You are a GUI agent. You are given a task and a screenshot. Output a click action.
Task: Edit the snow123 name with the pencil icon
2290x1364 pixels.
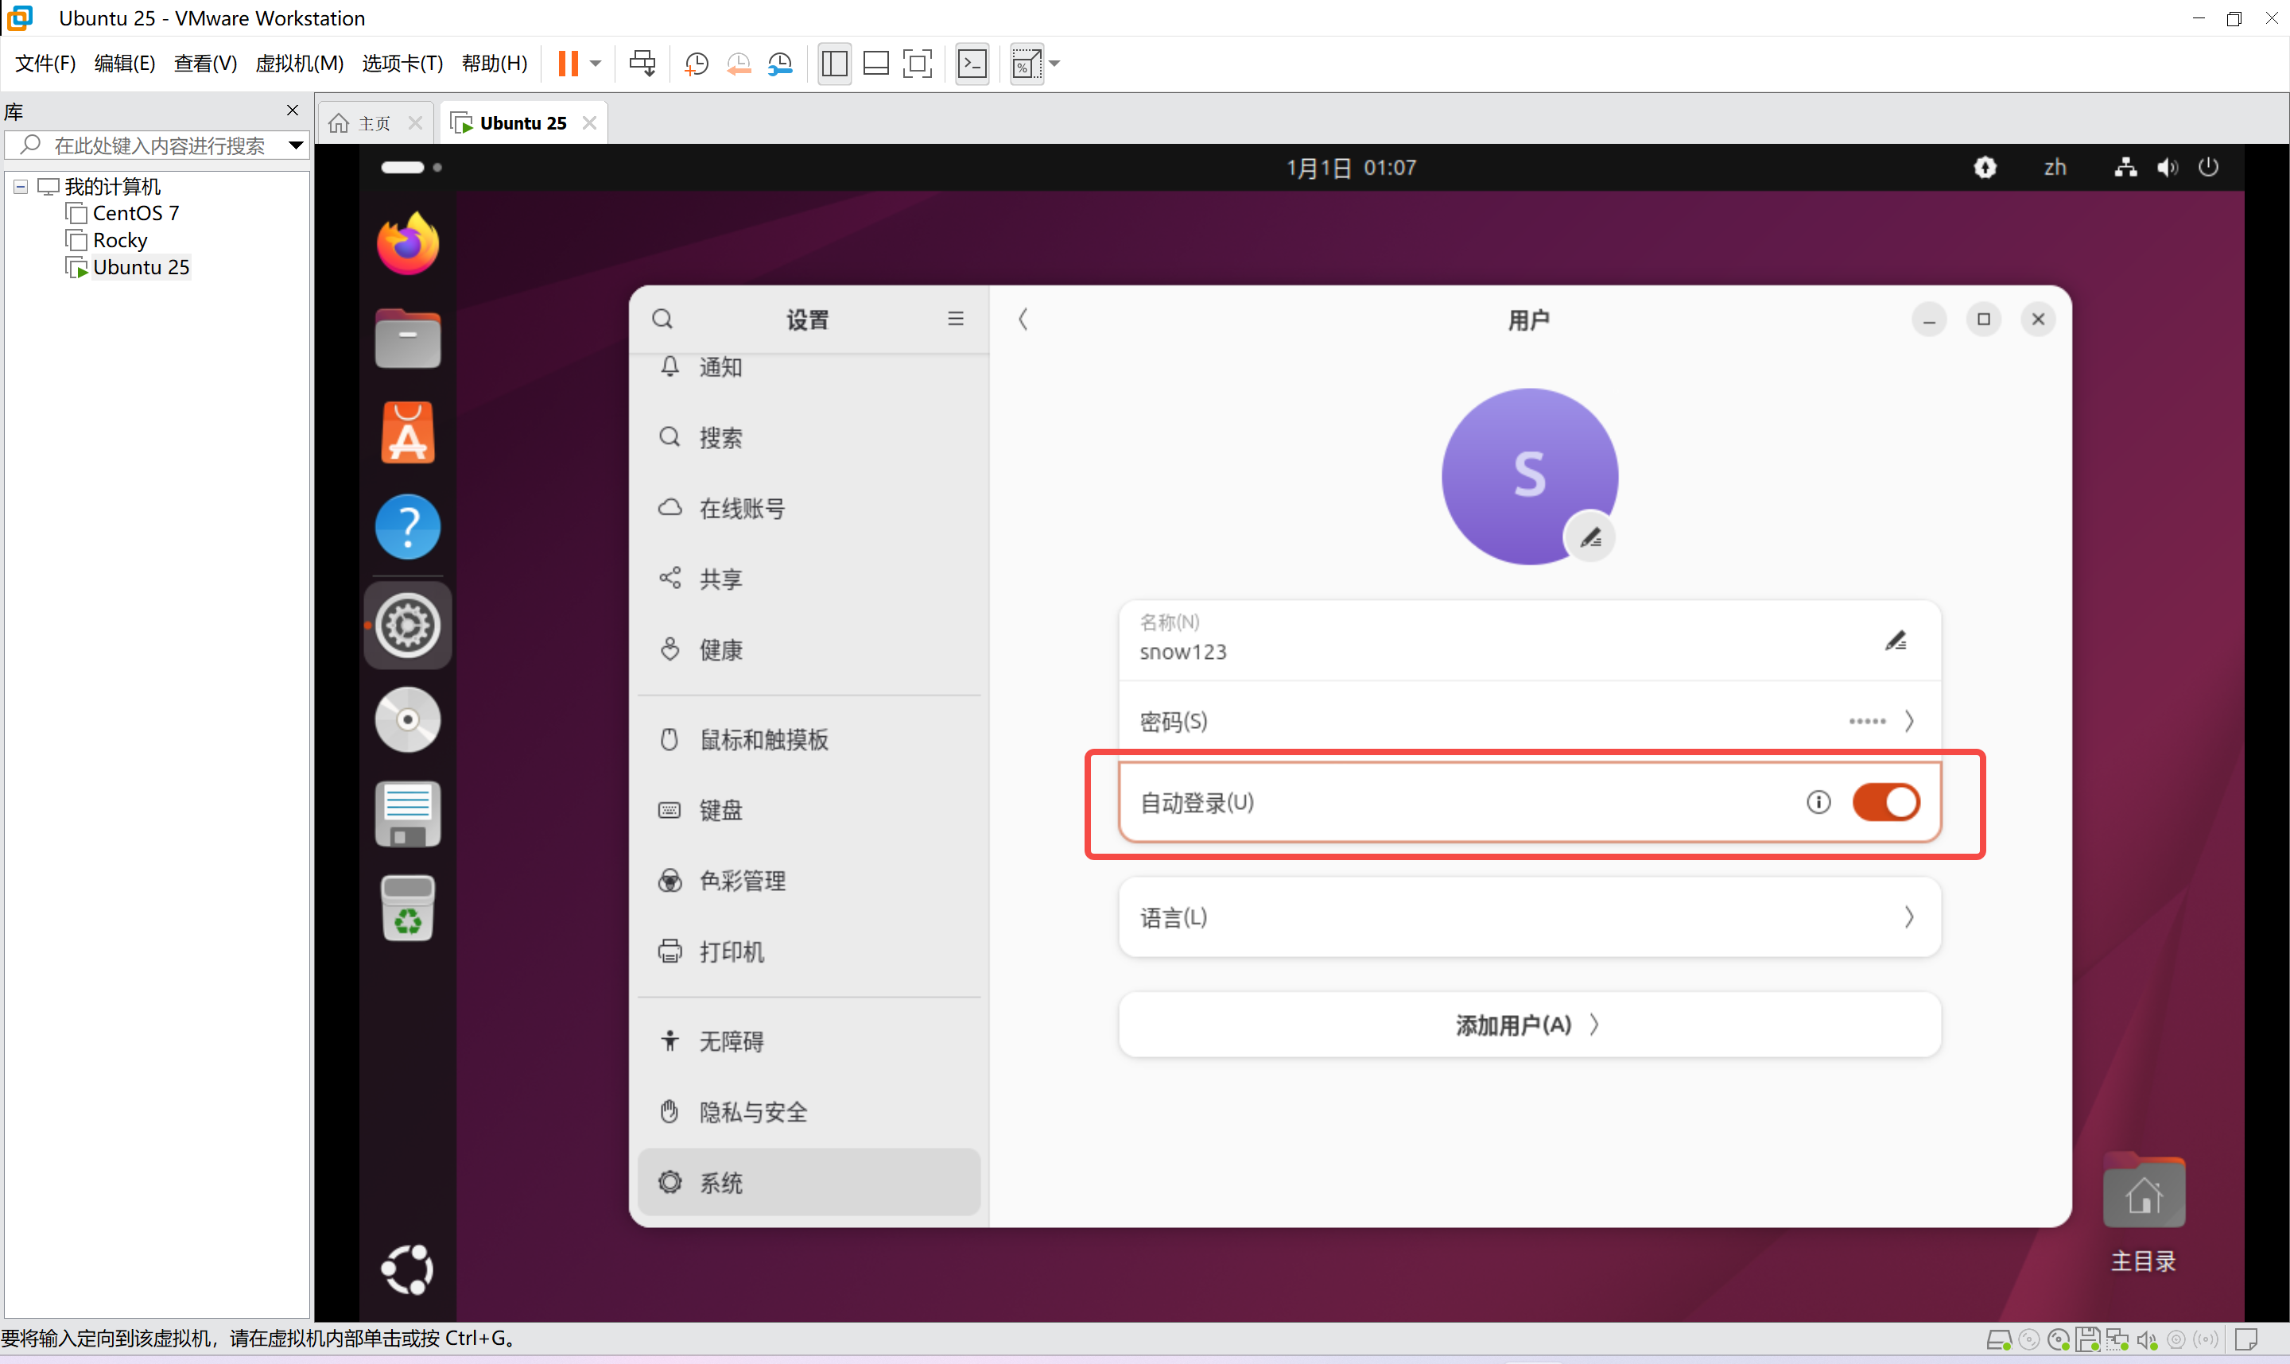click(1896, 641)
